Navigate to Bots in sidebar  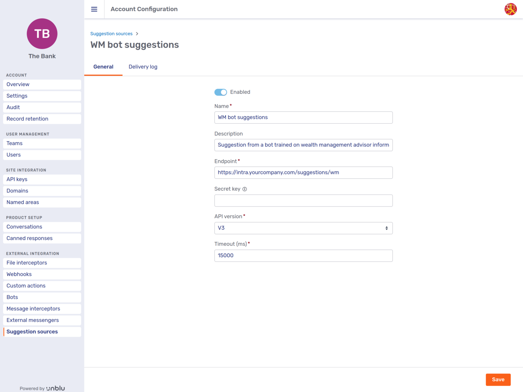[12, 297]
